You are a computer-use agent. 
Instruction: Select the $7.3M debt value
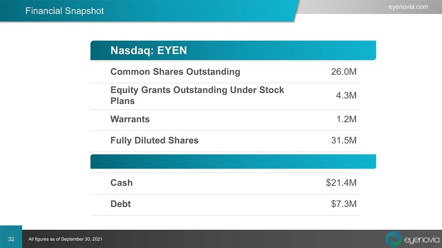[x=344, y=204]
